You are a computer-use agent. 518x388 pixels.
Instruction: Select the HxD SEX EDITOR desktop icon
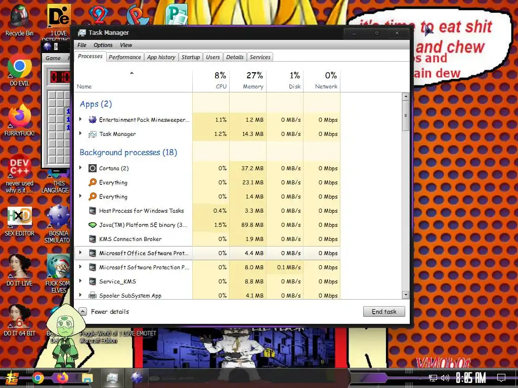(20, 216)
